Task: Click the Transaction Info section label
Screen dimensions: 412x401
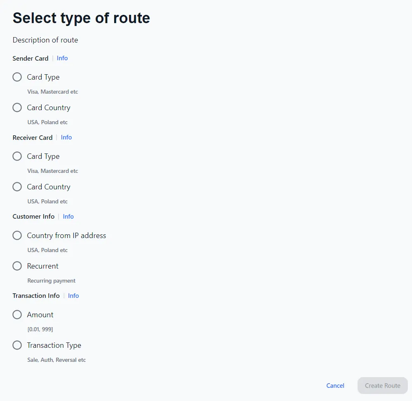Action: click(36, 296)
